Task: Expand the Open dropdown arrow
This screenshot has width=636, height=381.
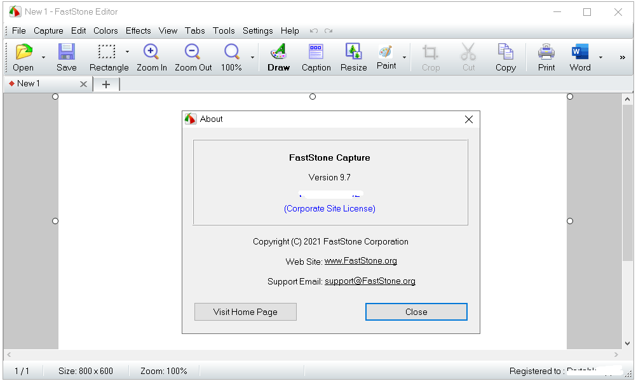Action: [x=43, y=58]
